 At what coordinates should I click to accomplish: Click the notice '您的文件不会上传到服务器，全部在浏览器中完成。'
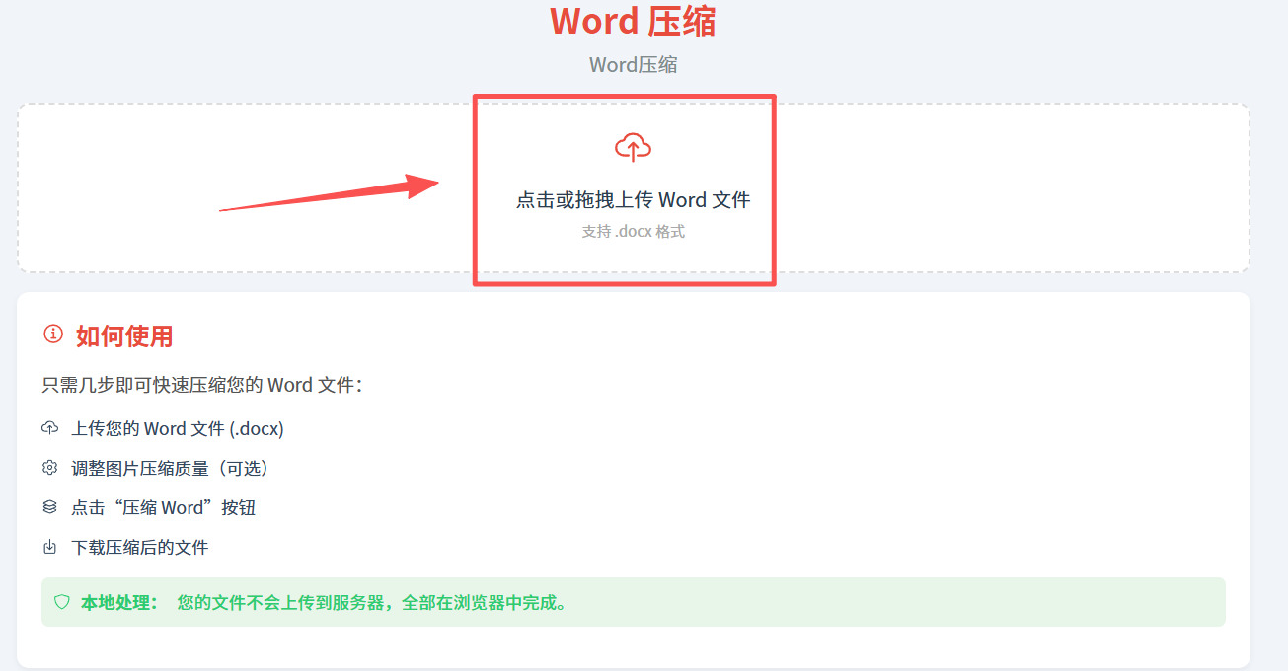tap(373, 602)
